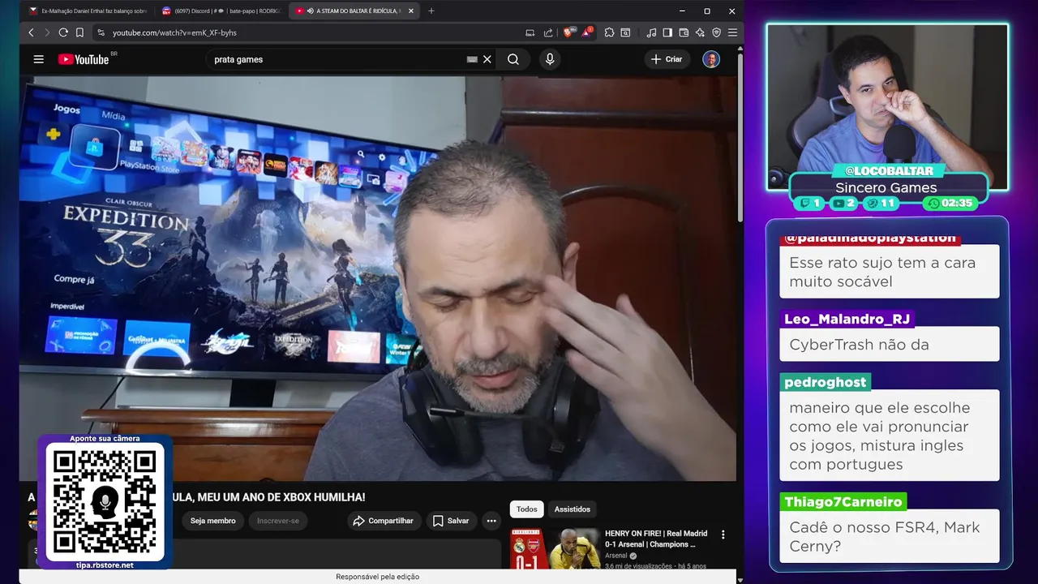1038x584 pixels.
Task: Click the page vertical scrollbar
Action: click(x=740, y=138)
